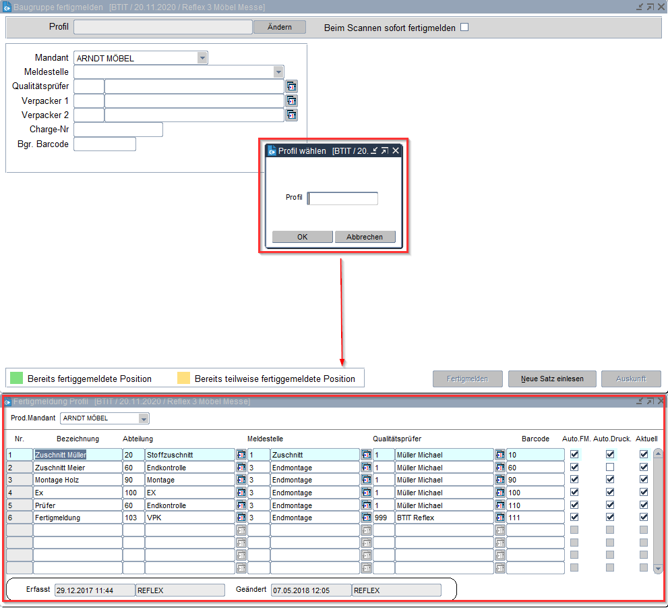Check Auto.Druck. for Zuschnitt Meier row

610,467
